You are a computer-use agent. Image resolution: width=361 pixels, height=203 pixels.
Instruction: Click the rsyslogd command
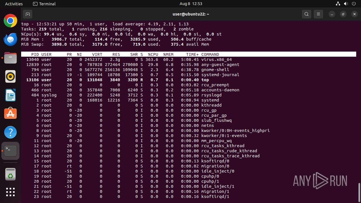click(x=211, y=95)
